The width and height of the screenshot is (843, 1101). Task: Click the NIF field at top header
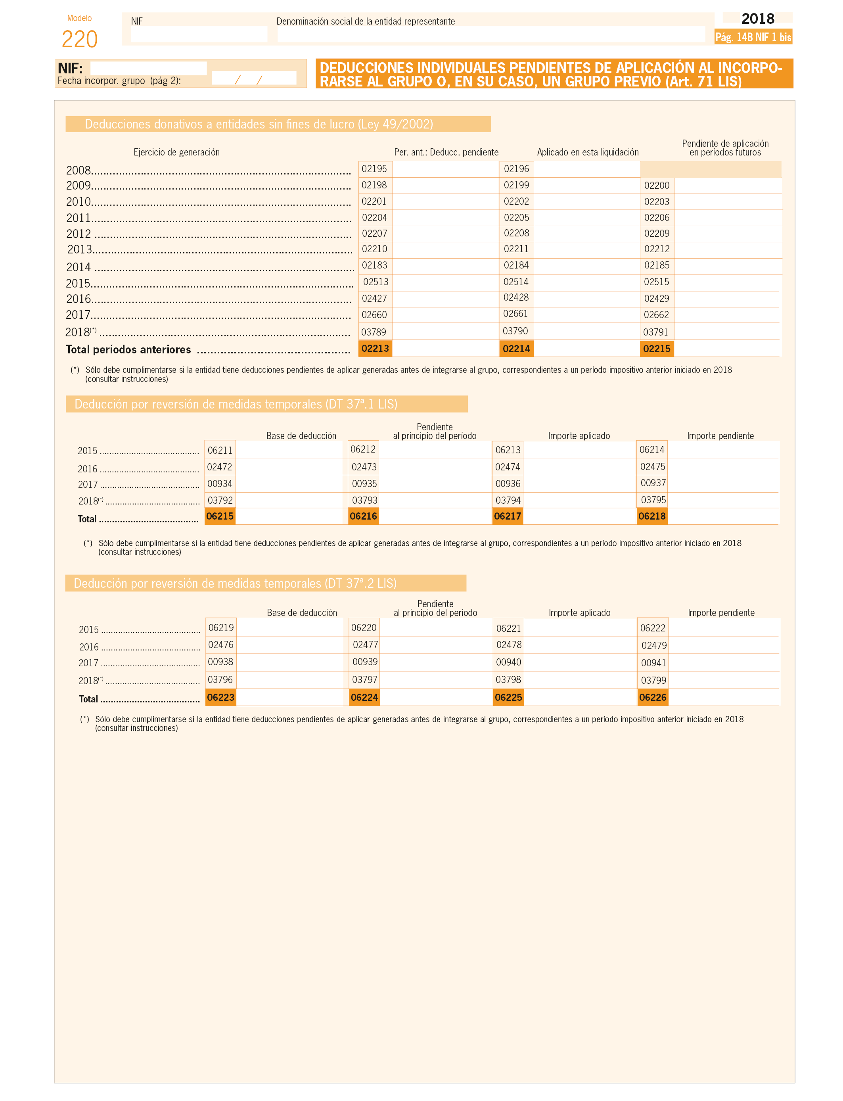tap(199, 34)
